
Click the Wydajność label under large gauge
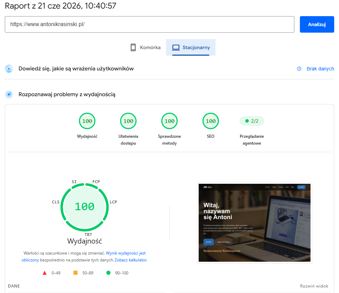[84, 241]
